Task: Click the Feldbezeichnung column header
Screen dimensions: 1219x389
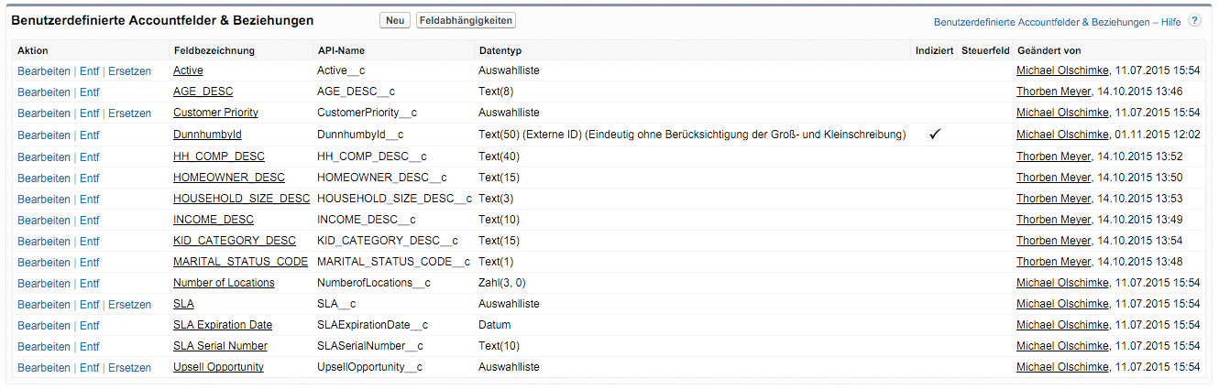Action: (214, 50)
